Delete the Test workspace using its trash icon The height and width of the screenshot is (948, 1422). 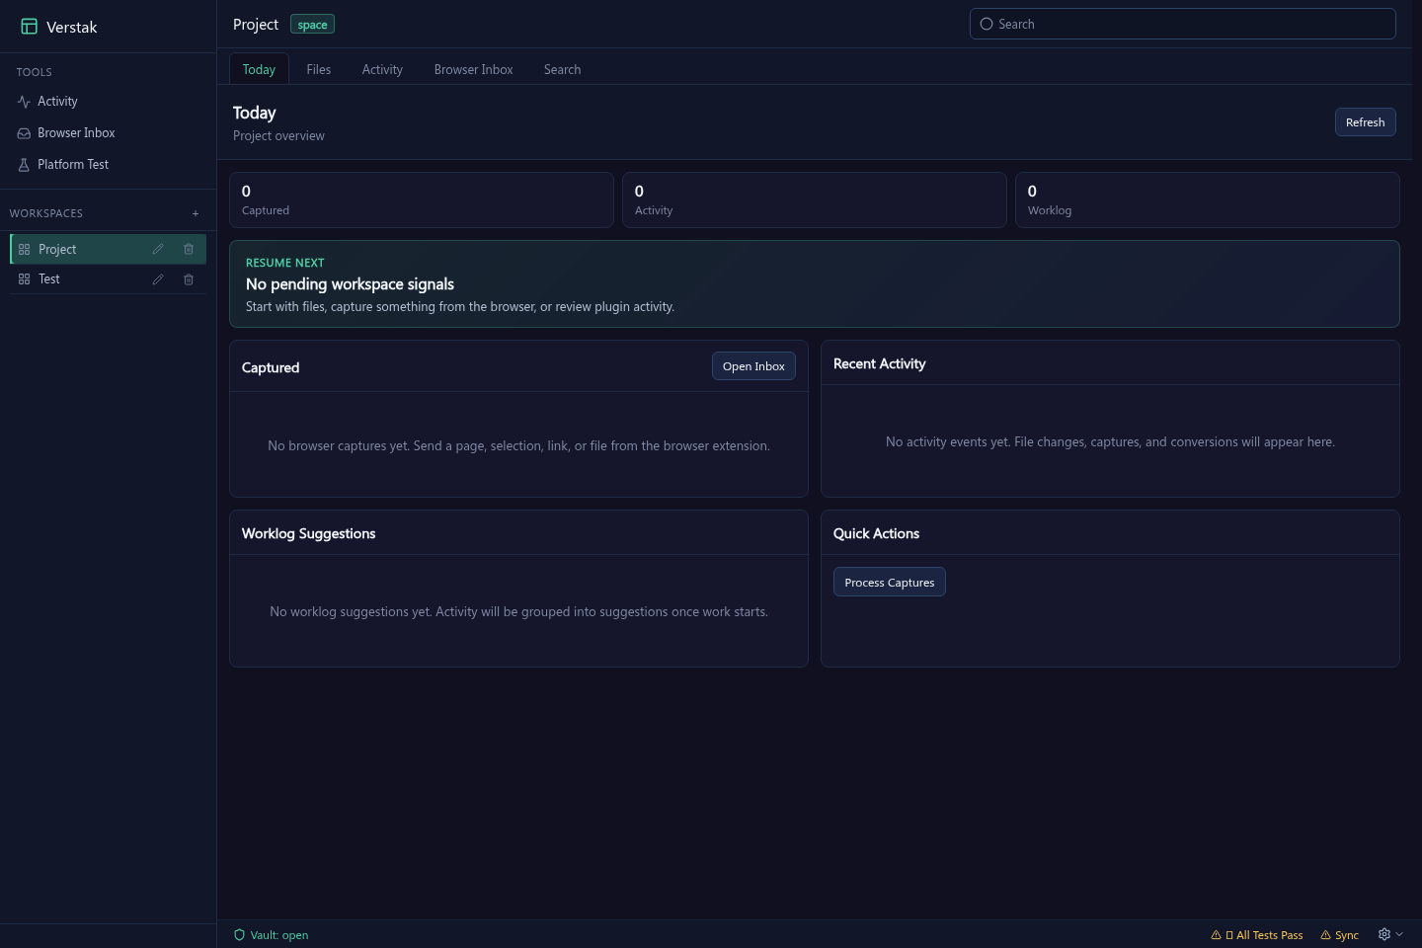(x=189, y=279)
